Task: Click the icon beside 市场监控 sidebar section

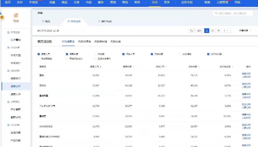Action: 8,33
